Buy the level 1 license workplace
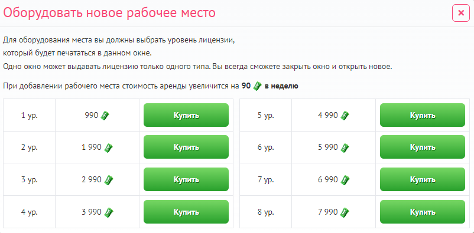474x233 pixels. click(x=186, y=115)
